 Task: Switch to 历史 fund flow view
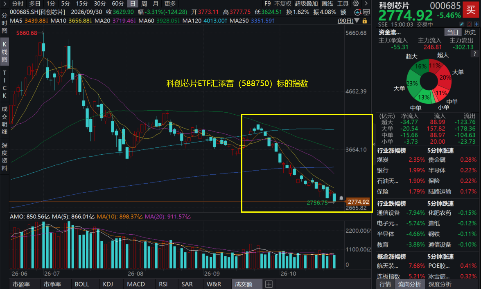point(470,32)
